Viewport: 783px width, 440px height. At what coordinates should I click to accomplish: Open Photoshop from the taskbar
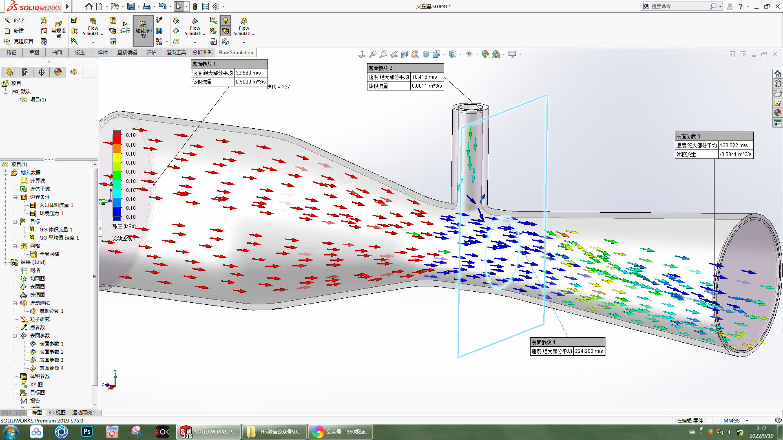[x=87, y=432]
